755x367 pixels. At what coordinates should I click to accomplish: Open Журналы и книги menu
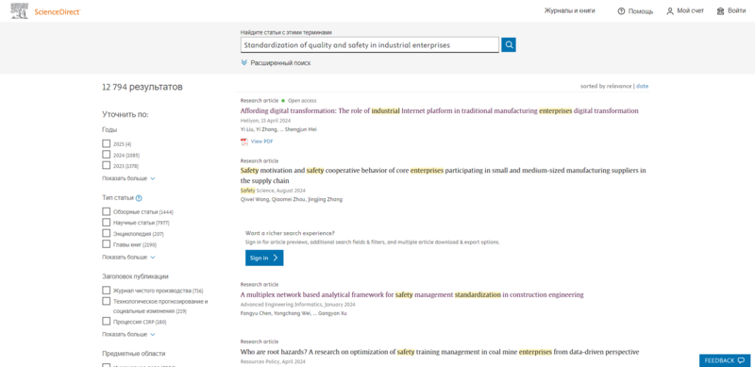(x=570, y=10)
